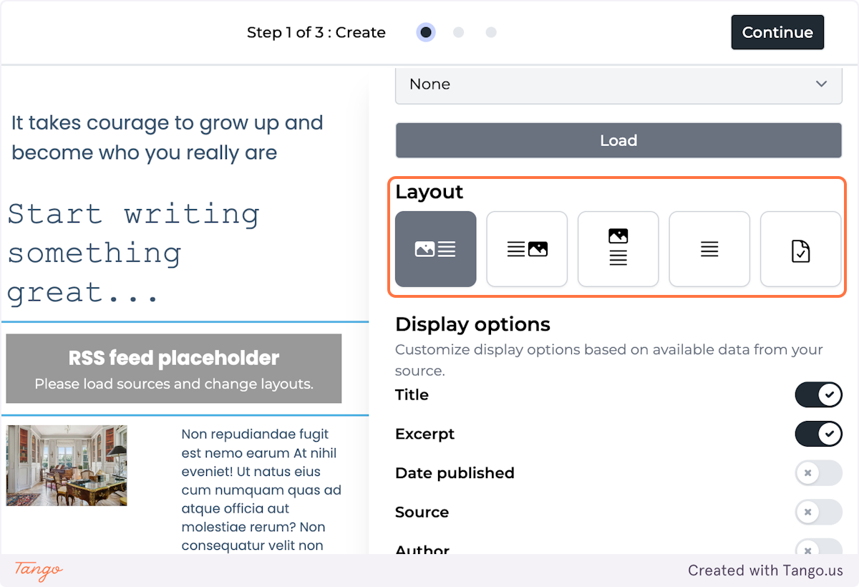The width and height of the screenshot is (859, 587).
Task: Select the image-left text-right layout
Action: (x=435, y=249)
